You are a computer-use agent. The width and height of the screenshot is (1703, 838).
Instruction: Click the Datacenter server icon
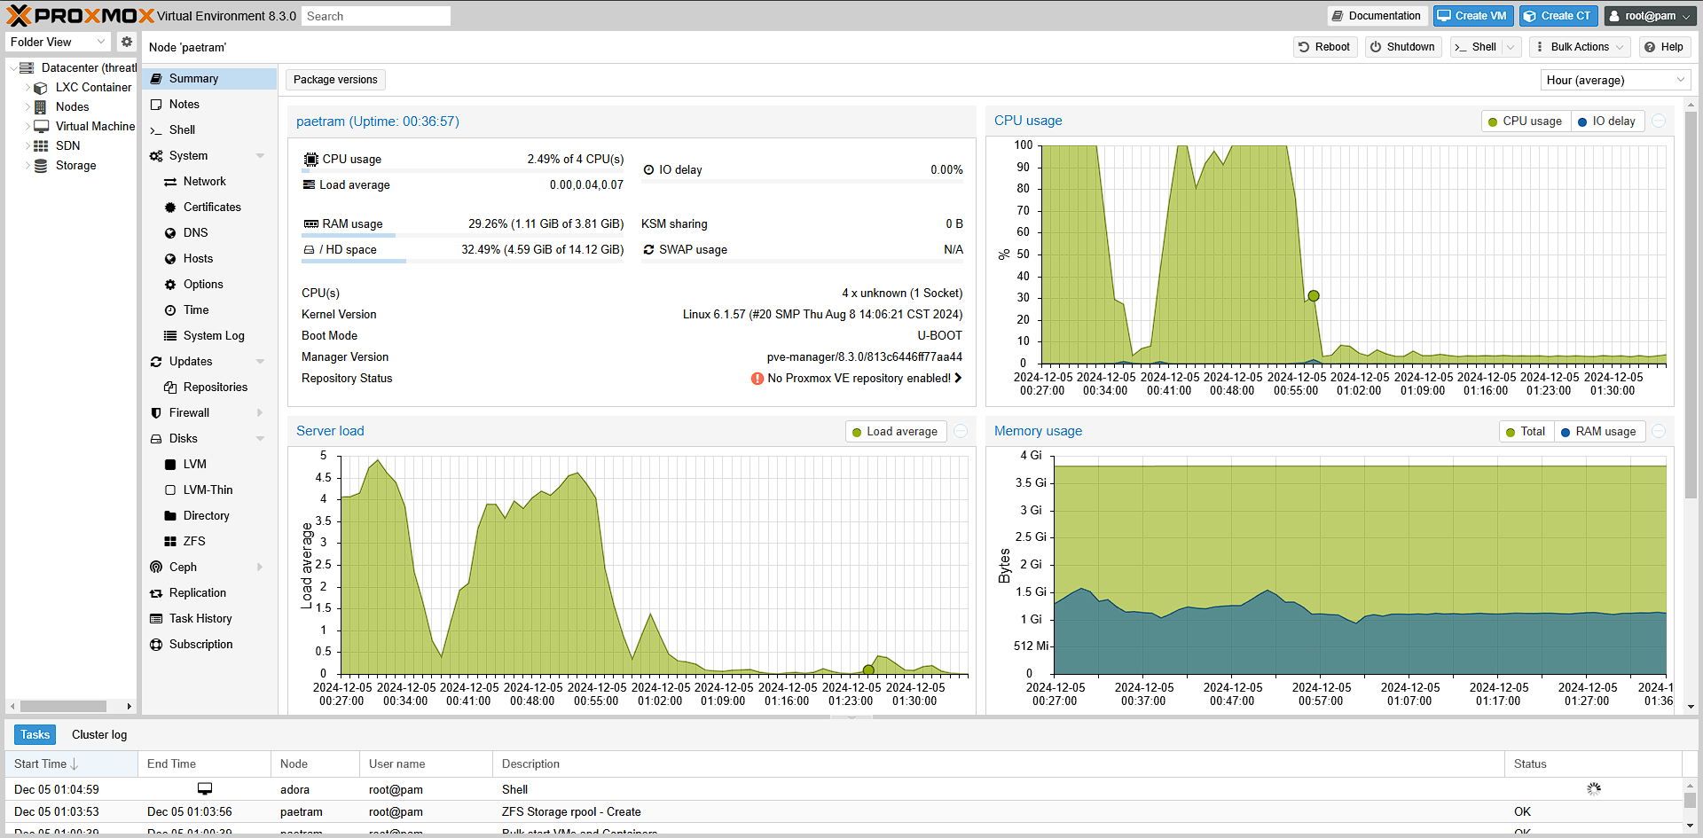click(x=27, y=68)
